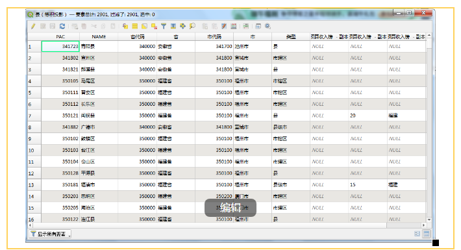Click the 市代码 column header
The width and height of the screenshot is (461, 250).
(x=214, y=37)
